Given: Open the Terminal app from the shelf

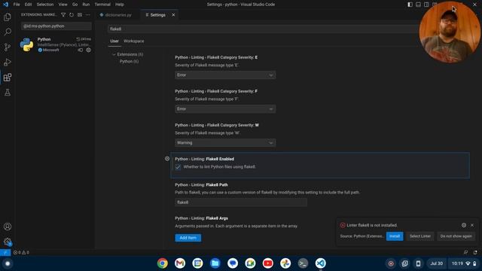Looking at the screenshot, I should [303, 263].
